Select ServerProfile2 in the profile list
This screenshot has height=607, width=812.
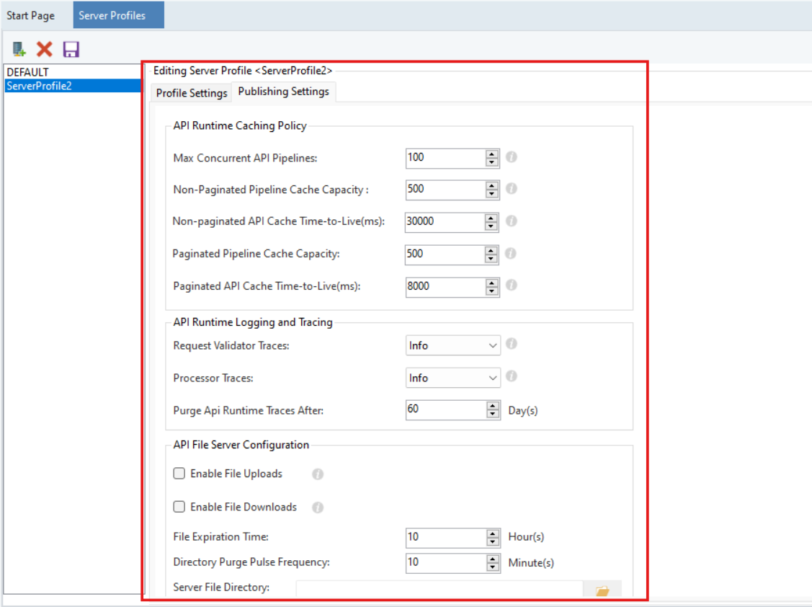coord(39,86)
